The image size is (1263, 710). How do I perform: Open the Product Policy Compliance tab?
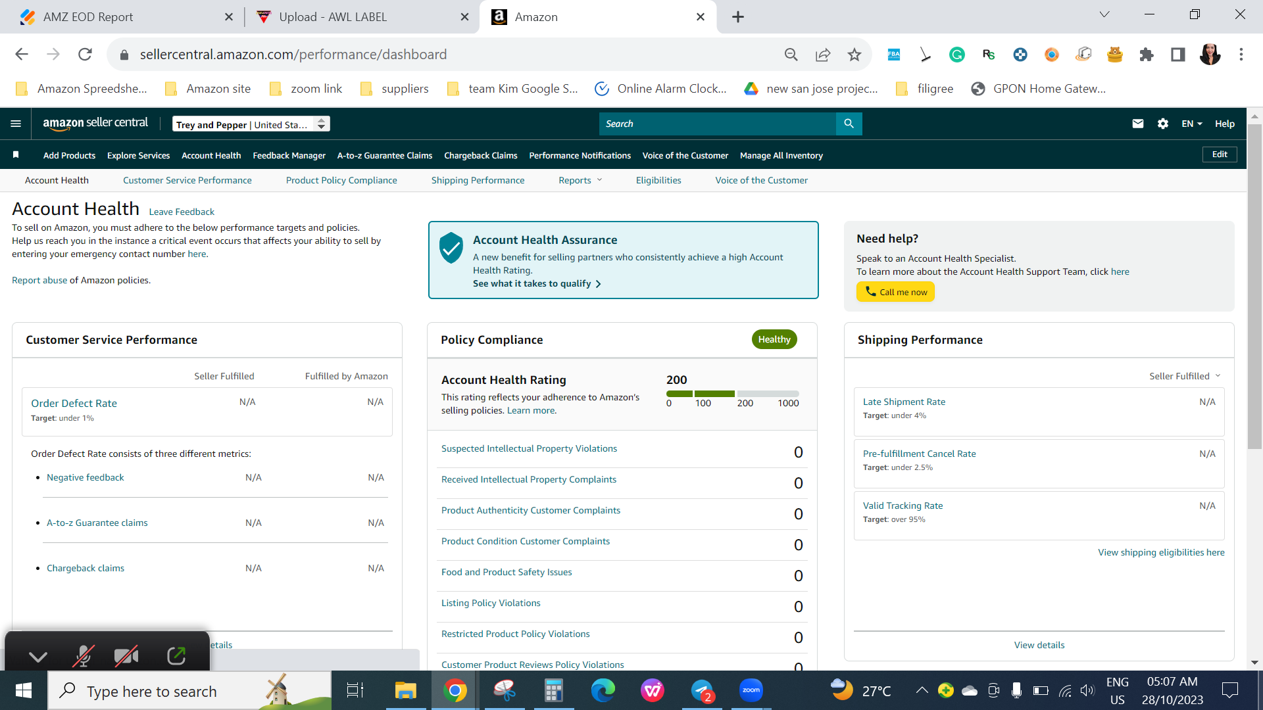341,180
